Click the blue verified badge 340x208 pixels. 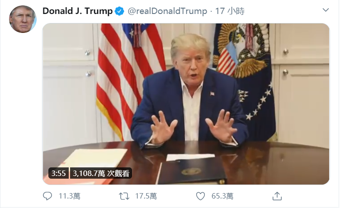119,11
